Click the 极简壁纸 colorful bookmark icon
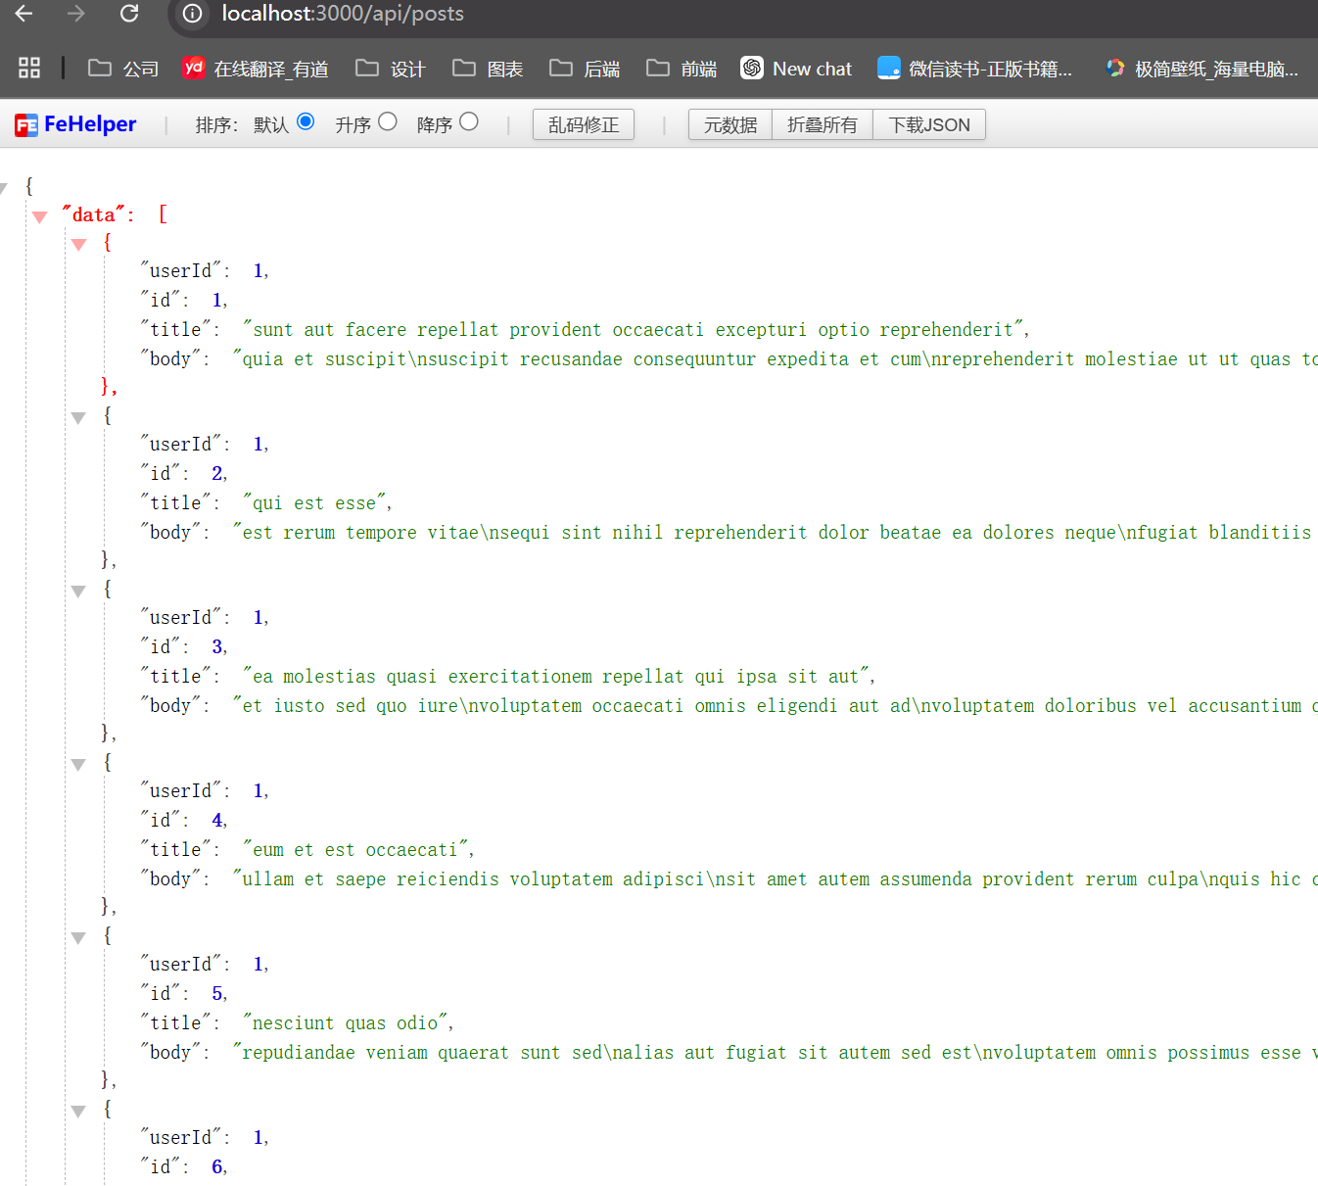Screen dimensions: 1318x1186 [x=1115, y=68]
